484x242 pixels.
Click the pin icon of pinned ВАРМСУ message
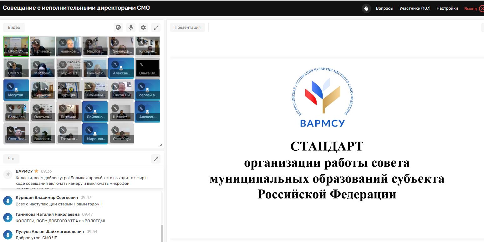(x=8, y=174)
